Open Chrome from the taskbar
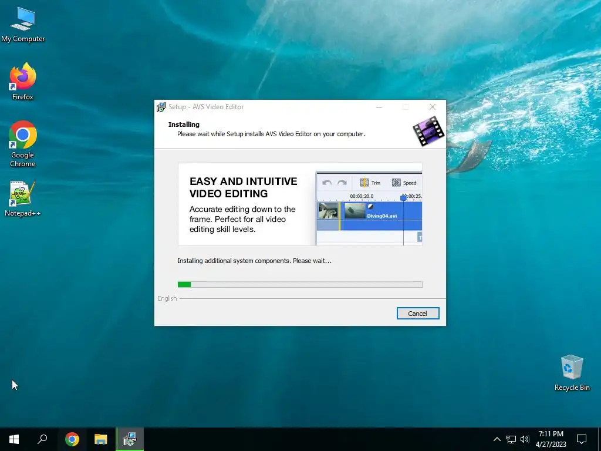601x451 pixels. coord(72,439)
